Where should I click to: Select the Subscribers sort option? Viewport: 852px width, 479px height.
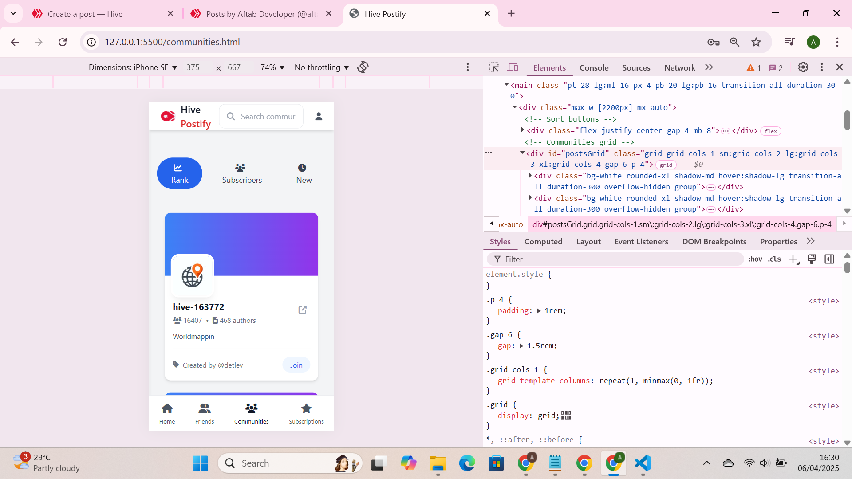click(242, 173)
